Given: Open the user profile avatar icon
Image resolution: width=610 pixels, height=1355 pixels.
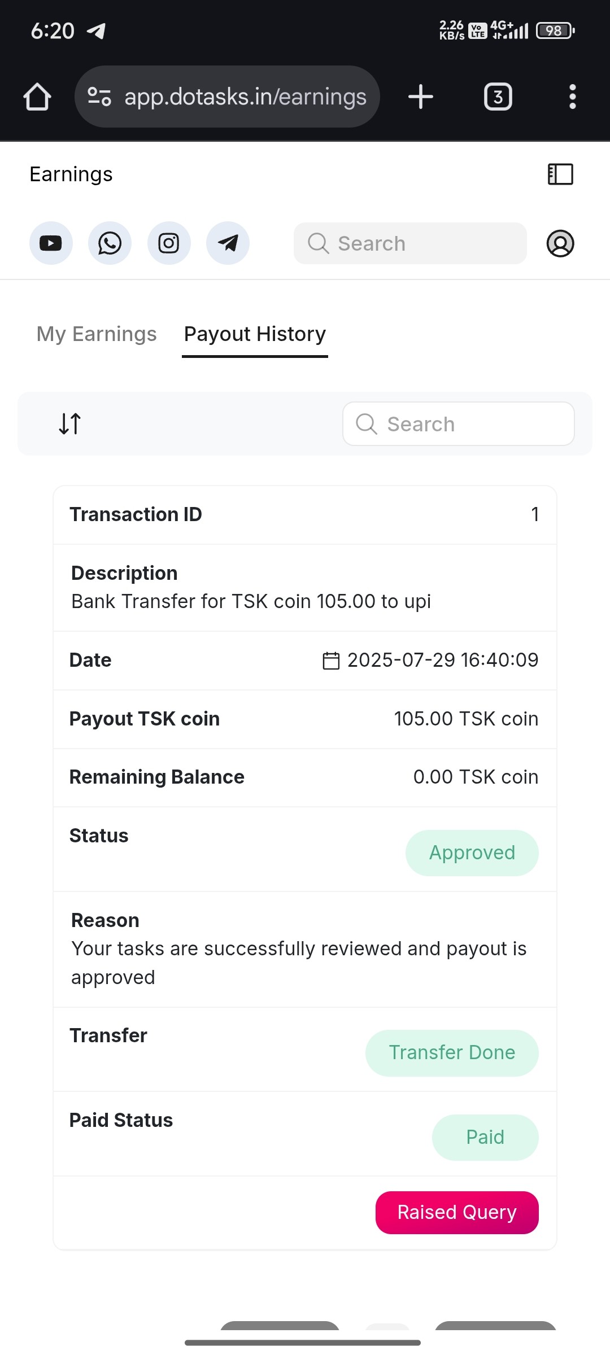Looking at the screenshot, I should pos(560,243).
